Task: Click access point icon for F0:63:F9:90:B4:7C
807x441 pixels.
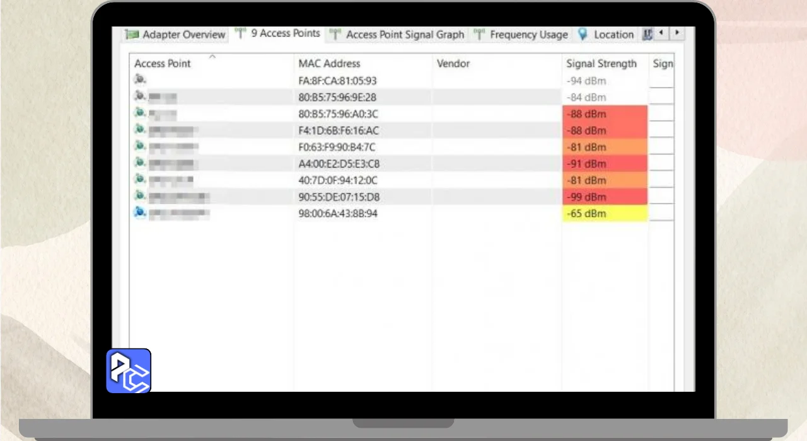Action: 140,146
